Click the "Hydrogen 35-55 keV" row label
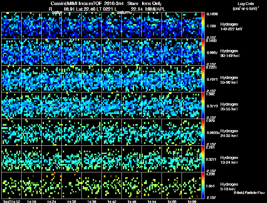 pyautogui.click(x=229, y=107)
